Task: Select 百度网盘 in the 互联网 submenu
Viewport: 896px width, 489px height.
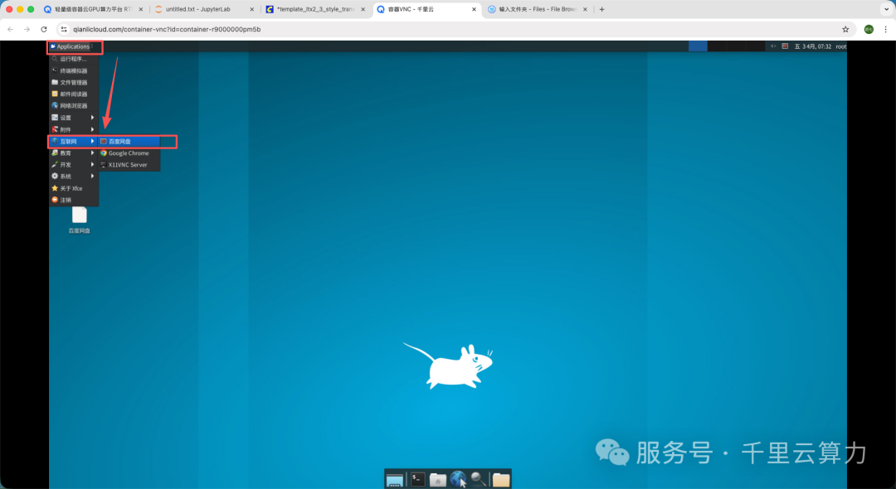Action: coord(129,142)
